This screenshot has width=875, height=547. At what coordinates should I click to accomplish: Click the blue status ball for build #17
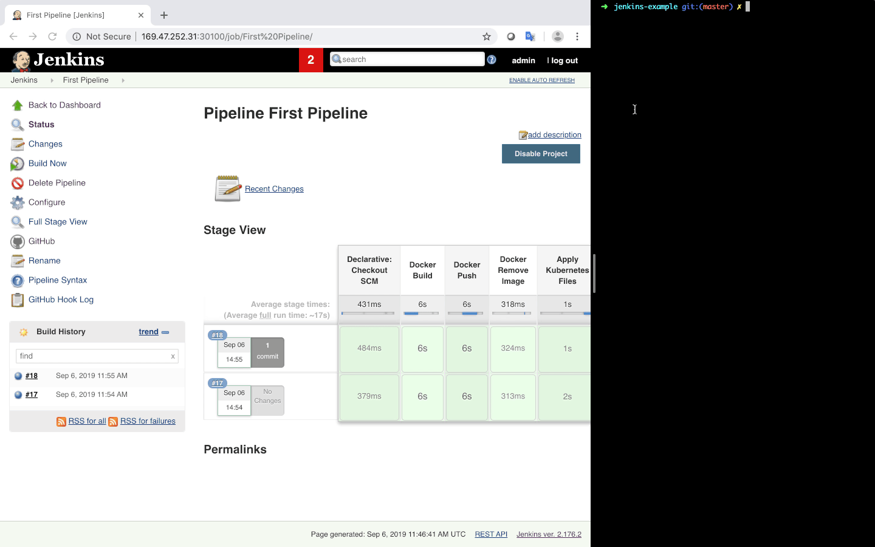point(18,394)
